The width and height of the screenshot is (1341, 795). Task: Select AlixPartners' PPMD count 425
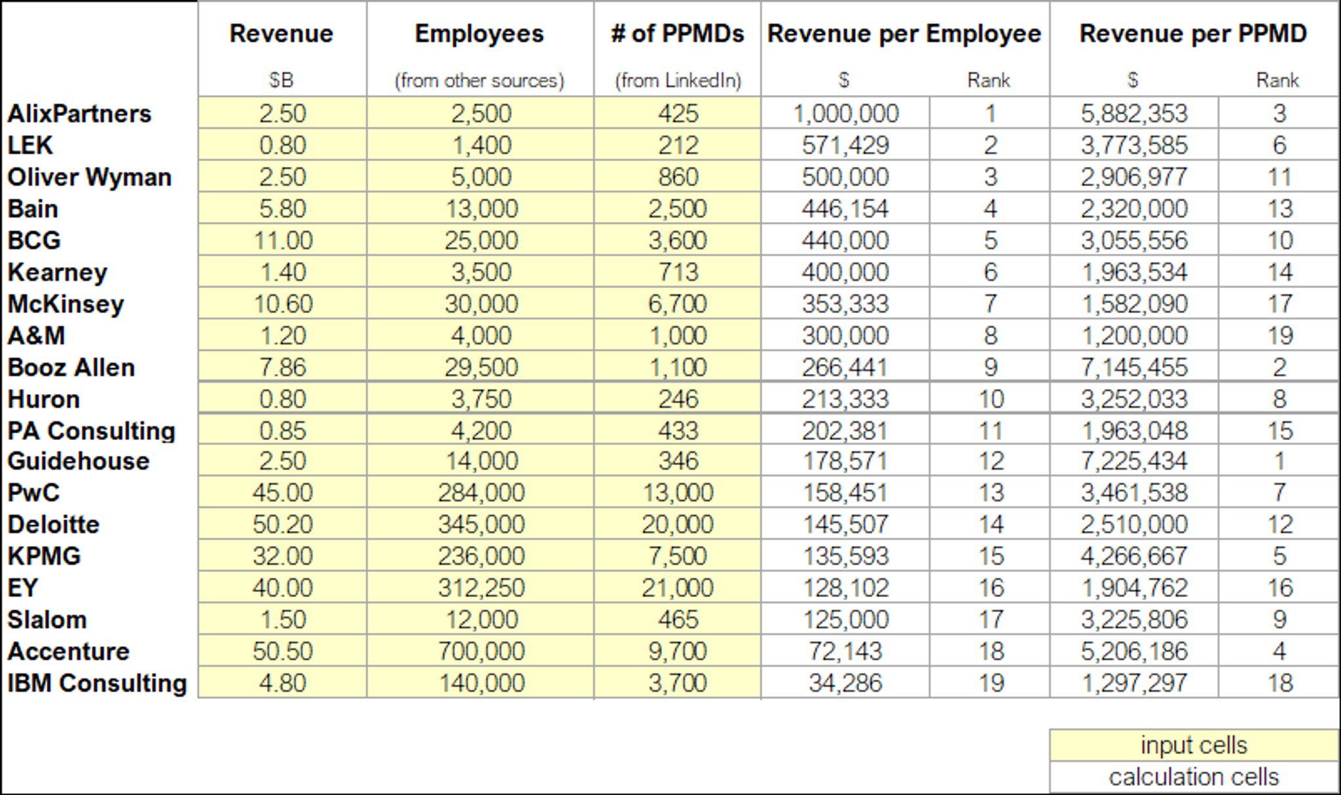(x=678, y=114)
